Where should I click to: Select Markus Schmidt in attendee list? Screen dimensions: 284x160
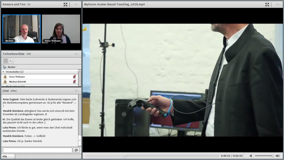click(x=17, y=82)
